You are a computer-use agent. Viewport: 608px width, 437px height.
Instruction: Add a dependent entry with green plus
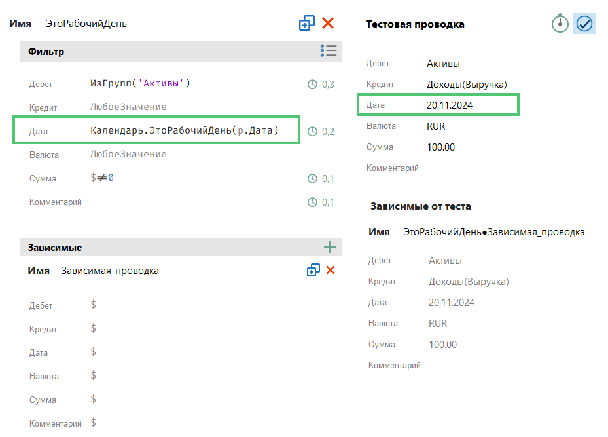pos(329,247)
